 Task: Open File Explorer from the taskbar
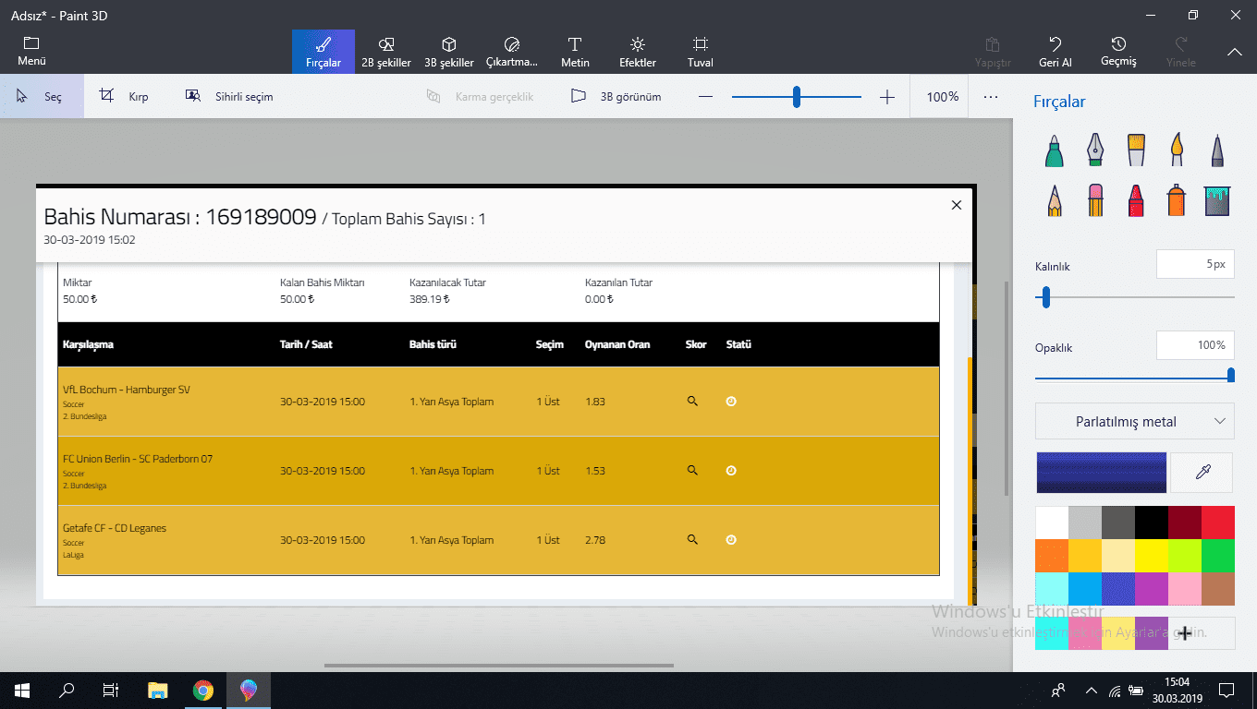tap(158, 690)
